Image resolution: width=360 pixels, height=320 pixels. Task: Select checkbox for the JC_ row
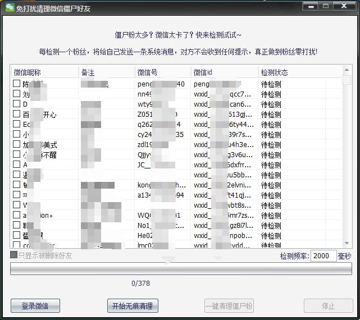coord(16,164)
